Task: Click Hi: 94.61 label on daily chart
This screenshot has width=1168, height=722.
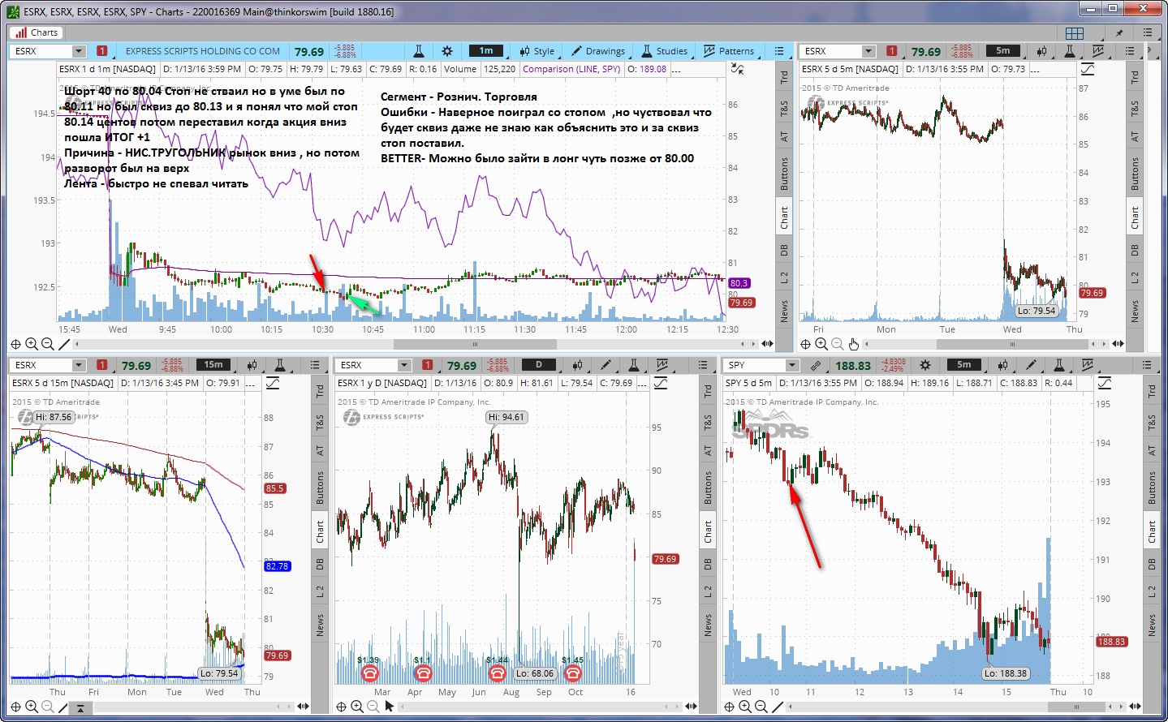Action: pos(506,417)
